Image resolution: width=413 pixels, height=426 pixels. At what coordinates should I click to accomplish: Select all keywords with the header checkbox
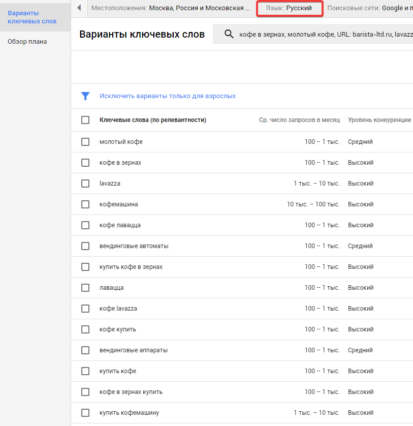click(85, 120)
